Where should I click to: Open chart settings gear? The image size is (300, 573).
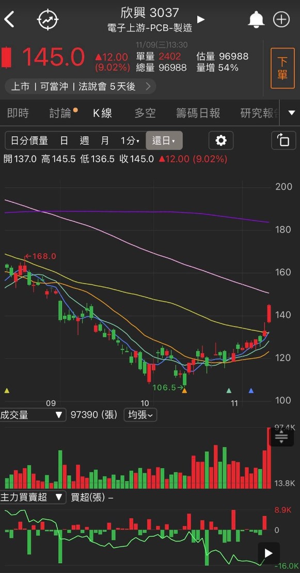pos(220,141)
